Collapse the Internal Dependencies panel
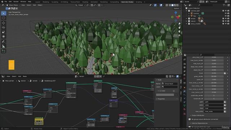This screenshot has width=231, height=130. point(200,123)
